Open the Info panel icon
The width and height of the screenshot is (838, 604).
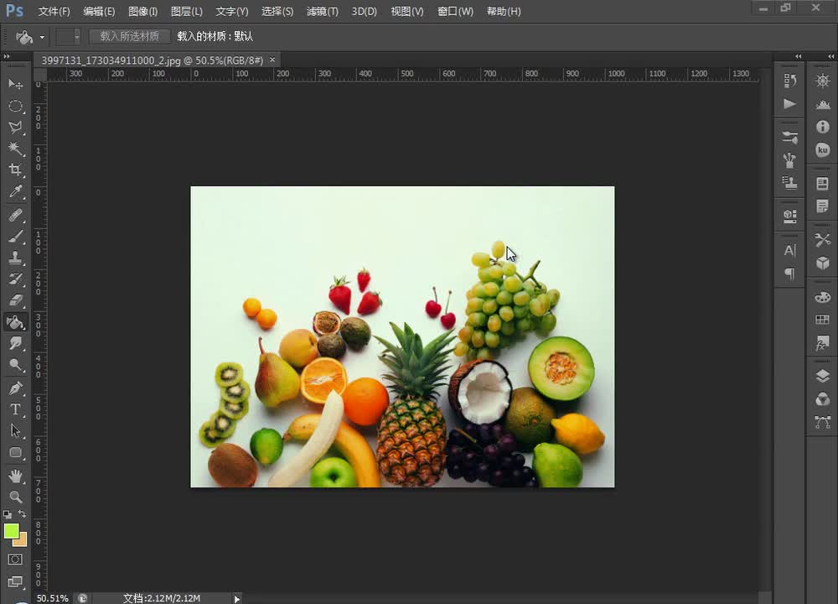tap(822, 128)
